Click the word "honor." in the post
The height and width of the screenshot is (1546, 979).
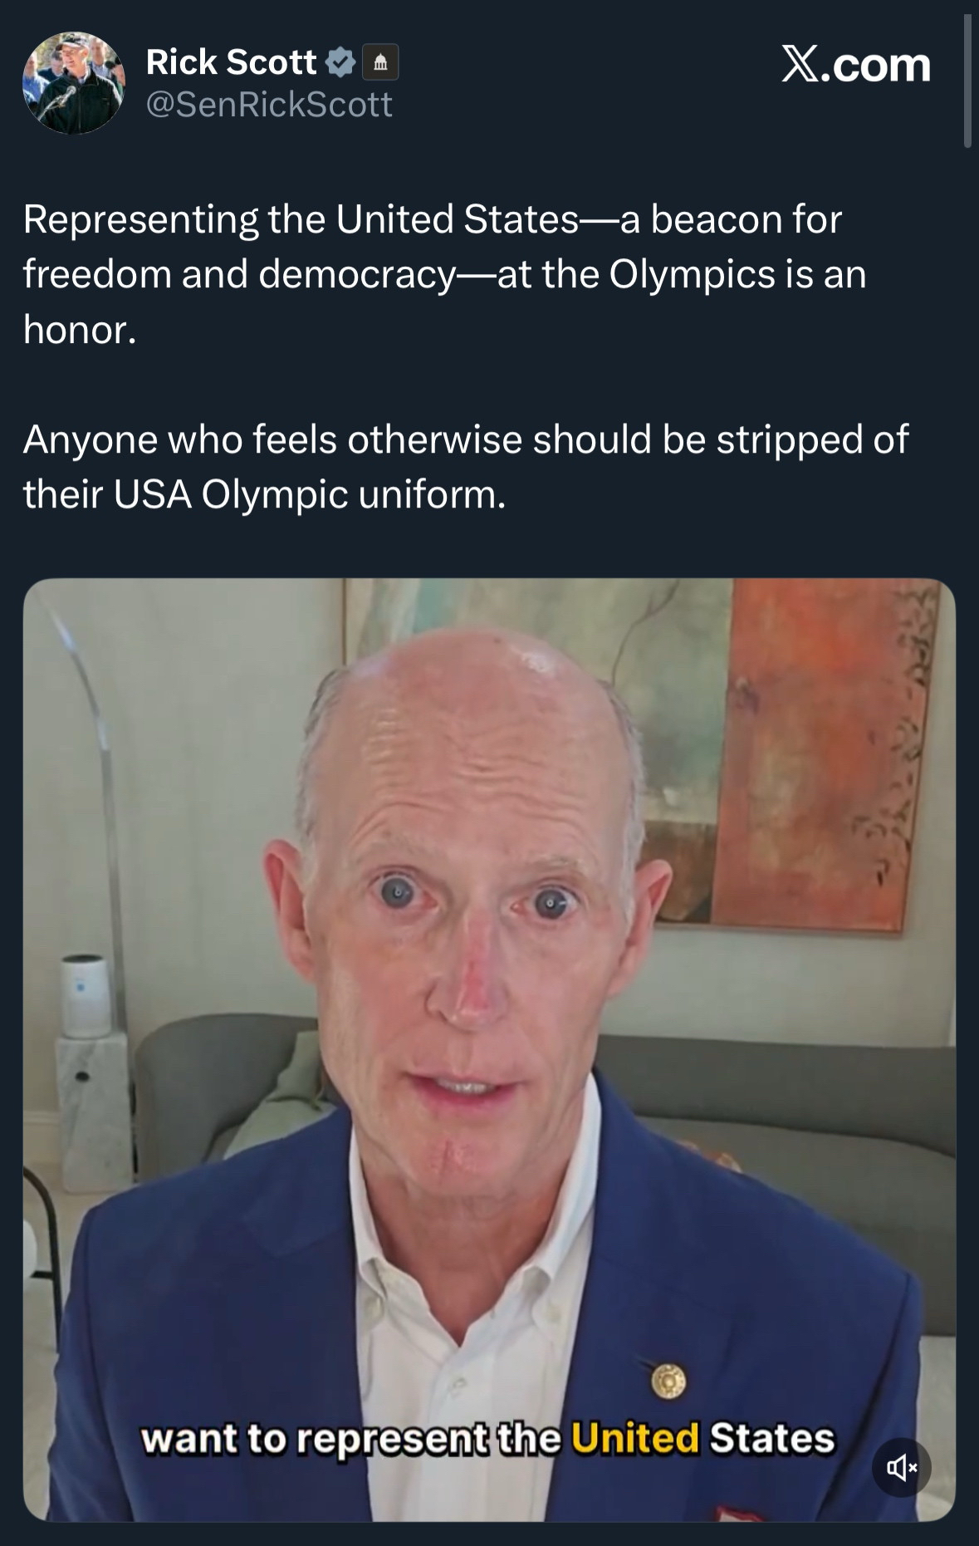[80, 329]
